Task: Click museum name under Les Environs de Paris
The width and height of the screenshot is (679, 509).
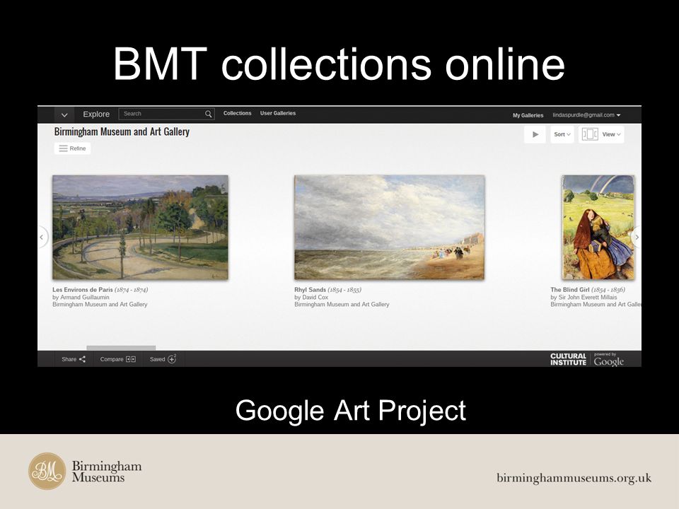Action: [100, 304]
